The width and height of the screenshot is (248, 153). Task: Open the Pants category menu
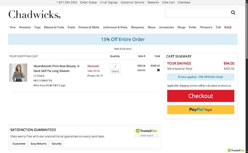pos(71,27)
